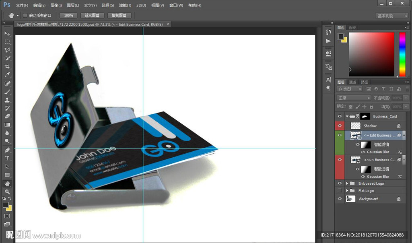This screenshot has height=243, width=412.
Task: Select the History Brush tool
Action: point(7,108)
